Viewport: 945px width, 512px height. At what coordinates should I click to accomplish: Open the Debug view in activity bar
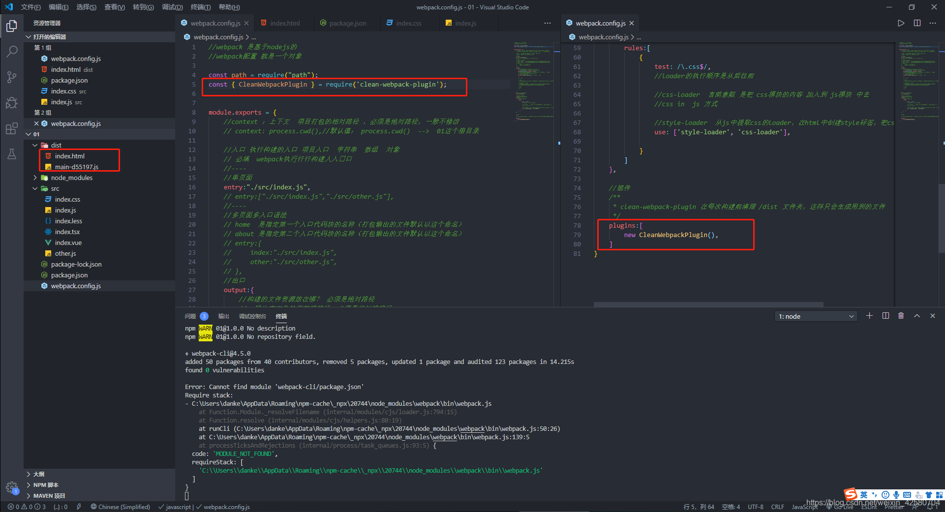pyautogui.click(x=12, y=102)
